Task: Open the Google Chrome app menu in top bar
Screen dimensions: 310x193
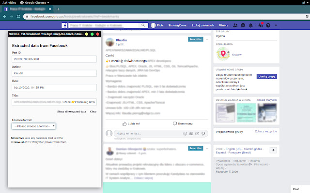Action: click(34, 2)
